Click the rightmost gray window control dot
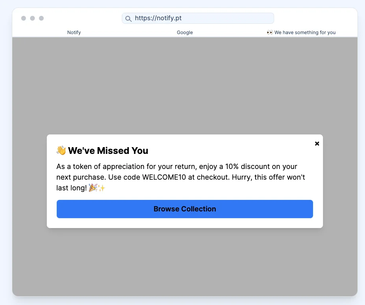 click(41, 18)
